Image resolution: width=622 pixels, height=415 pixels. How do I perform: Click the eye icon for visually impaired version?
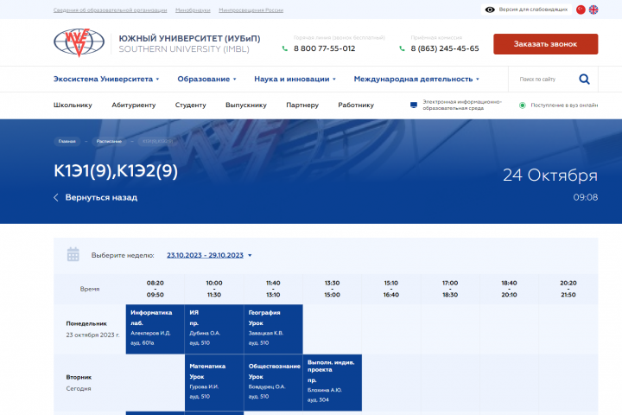click(x=490, y=10)
